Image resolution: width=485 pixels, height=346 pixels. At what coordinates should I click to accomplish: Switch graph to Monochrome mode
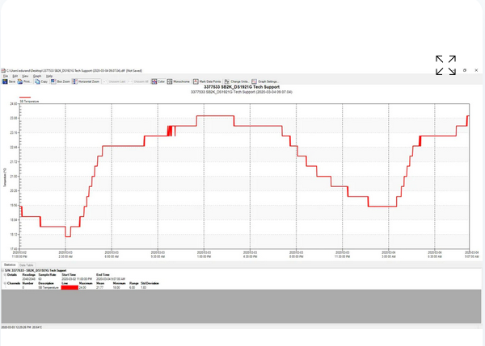coord(180,81)
